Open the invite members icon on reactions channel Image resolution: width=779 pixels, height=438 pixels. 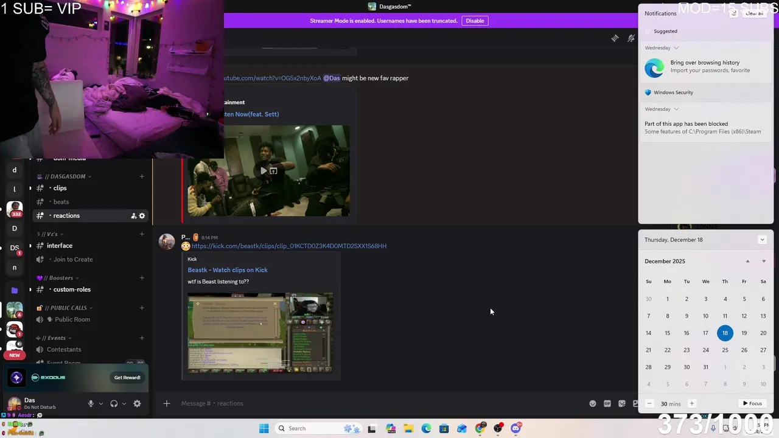[x=133, y=216]
